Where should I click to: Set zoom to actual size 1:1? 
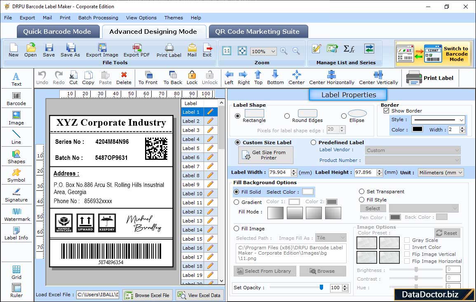click(227, 51)
